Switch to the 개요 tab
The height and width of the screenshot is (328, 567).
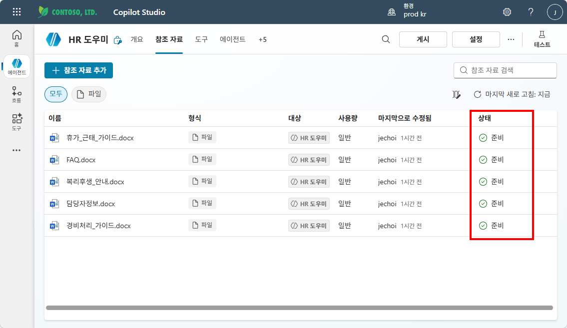pos(137,39)
